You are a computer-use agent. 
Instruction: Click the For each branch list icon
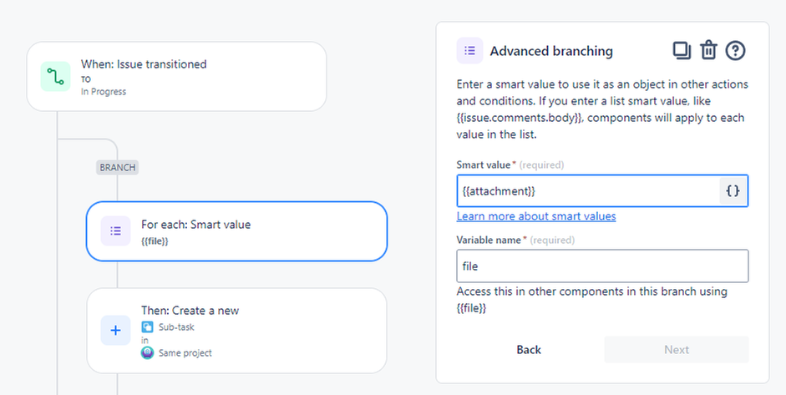coord(116,231)
